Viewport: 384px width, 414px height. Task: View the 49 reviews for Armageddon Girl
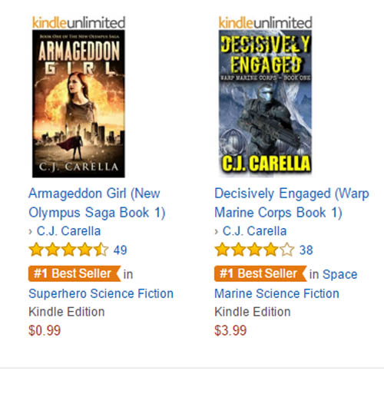coord(121,250)
